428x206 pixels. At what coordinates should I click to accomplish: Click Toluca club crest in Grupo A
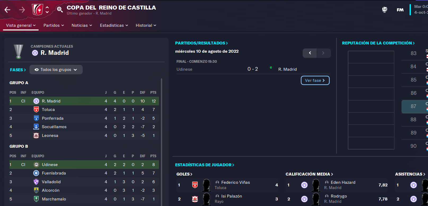pyautogui.click(x=36, y=109)
